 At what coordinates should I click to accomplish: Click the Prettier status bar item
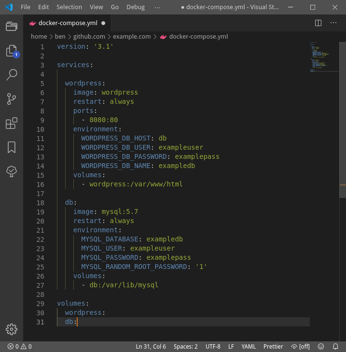pos(273,347)
